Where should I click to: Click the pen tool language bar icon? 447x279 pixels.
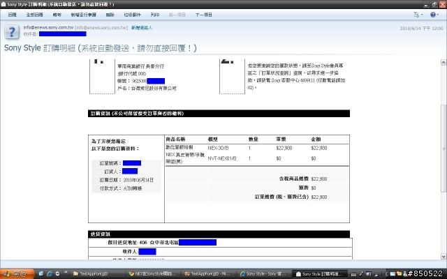(361, 274)
